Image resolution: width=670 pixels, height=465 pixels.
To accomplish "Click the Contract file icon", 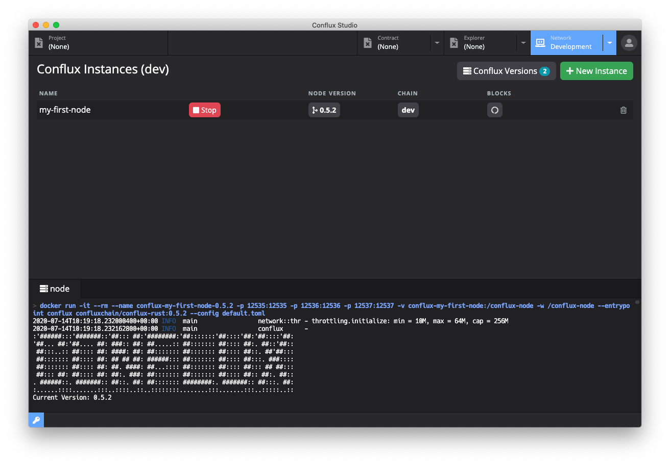I will point(368,43).
